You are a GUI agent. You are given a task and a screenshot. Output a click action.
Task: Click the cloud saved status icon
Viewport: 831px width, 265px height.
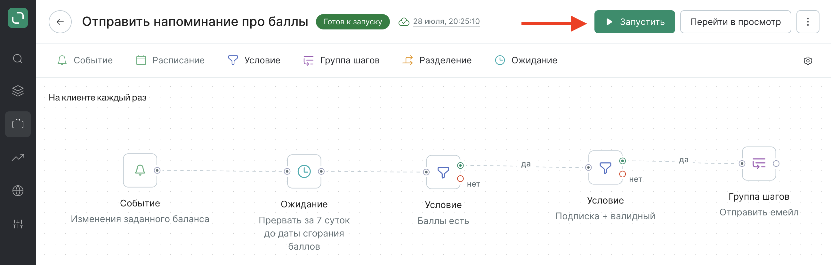tap(404, 22)
